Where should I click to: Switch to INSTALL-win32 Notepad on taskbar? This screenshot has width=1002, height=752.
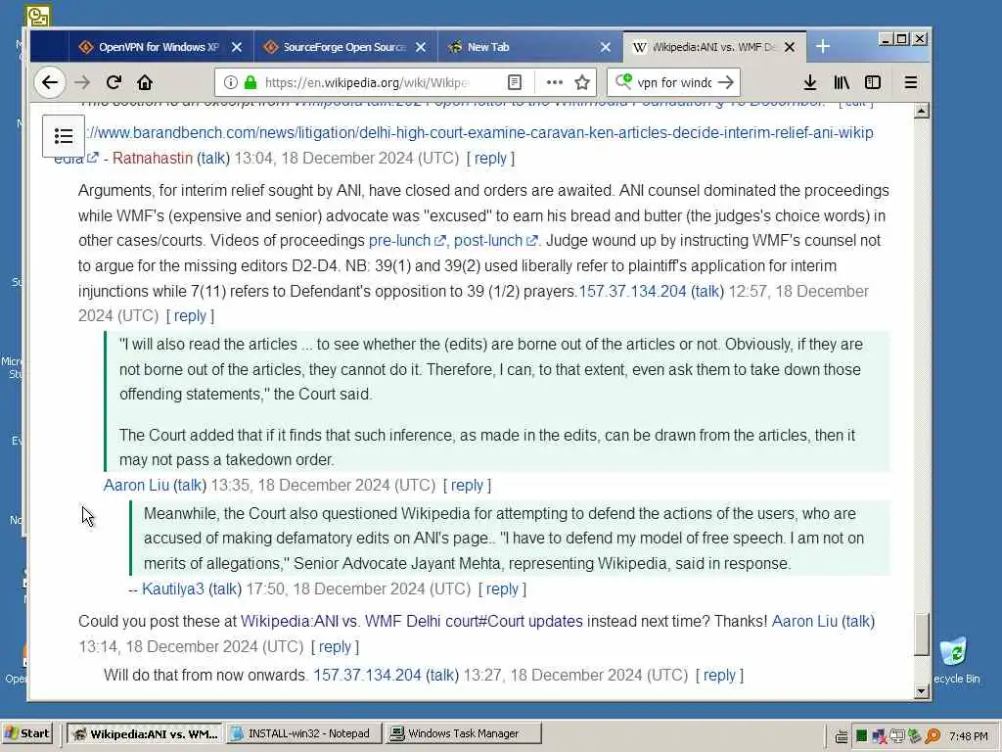click(303, 733)
